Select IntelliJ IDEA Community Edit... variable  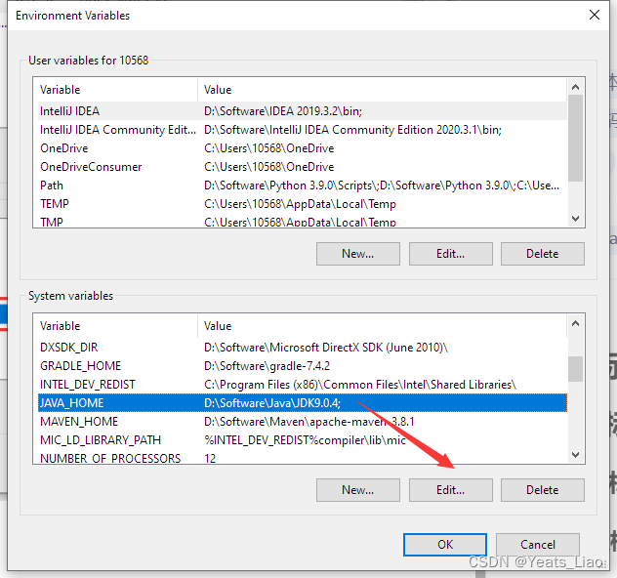tap(303, 130)
